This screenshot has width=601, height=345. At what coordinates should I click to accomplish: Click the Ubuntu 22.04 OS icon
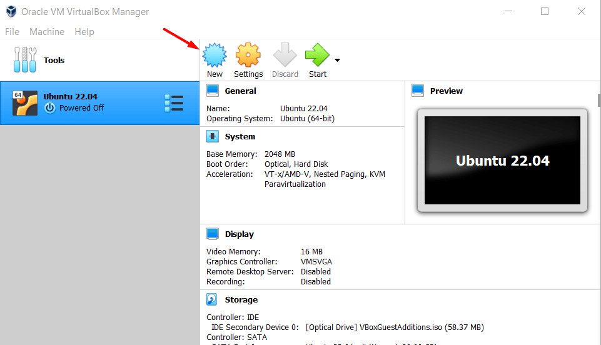[x=25, y=103]
